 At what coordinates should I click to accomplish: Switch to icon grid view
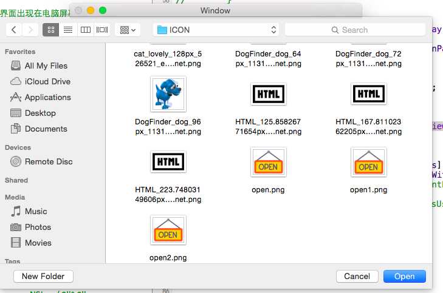(x=51, y=30)
